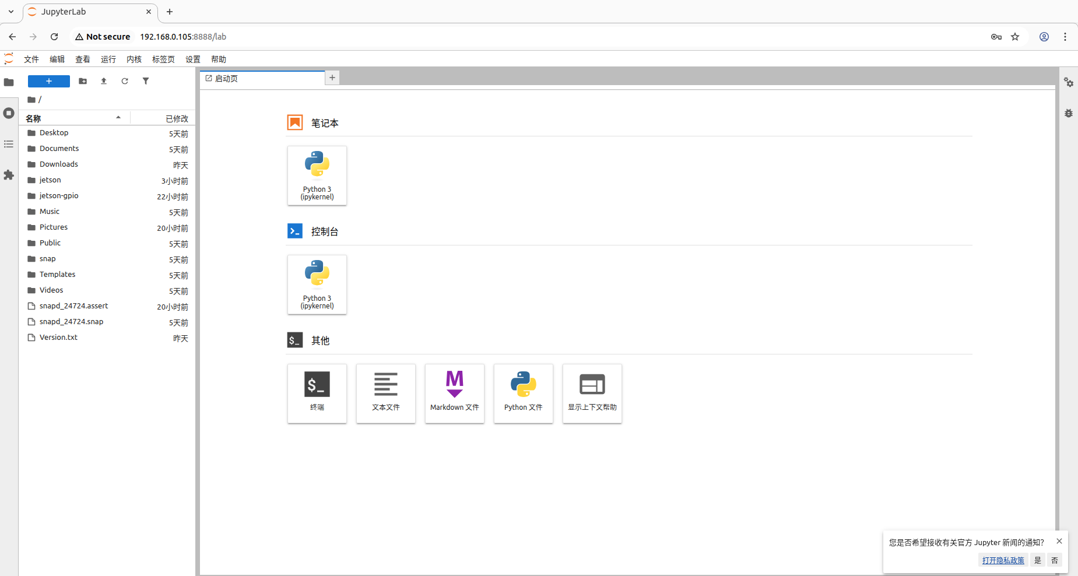This screenshot has height=576, width=1078.
Task: Select the Templates folder
Action: pyautogui.click(x=108, y=275)
